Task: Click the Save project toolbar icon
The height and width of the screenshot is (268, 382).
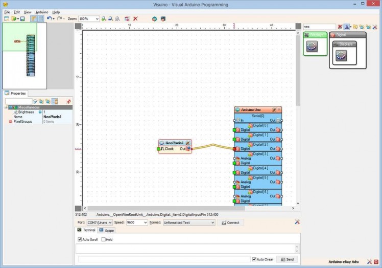Action: (23, 18)
